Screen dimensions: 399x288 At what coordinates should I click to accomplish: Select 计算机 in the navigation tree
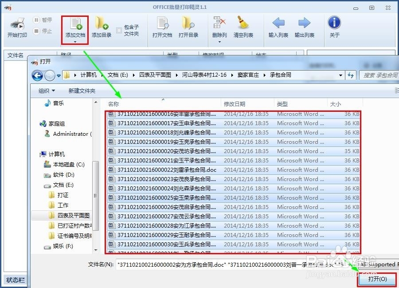(x=52, y=154)
